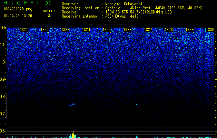Image resolution: width=217 pixels, height=138 pixels.
Task: Click the Receiving Location field label
Action: coord(80,8)
